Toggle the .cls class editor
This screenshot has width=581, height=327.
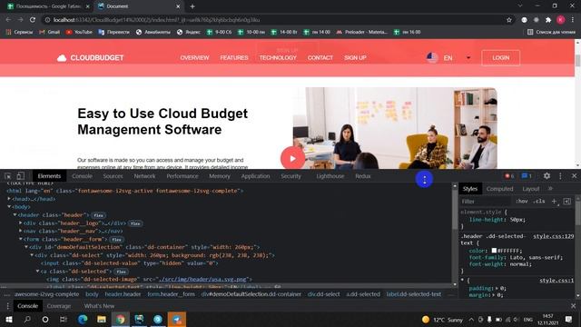pyautogui.click(x=538, y=201)
